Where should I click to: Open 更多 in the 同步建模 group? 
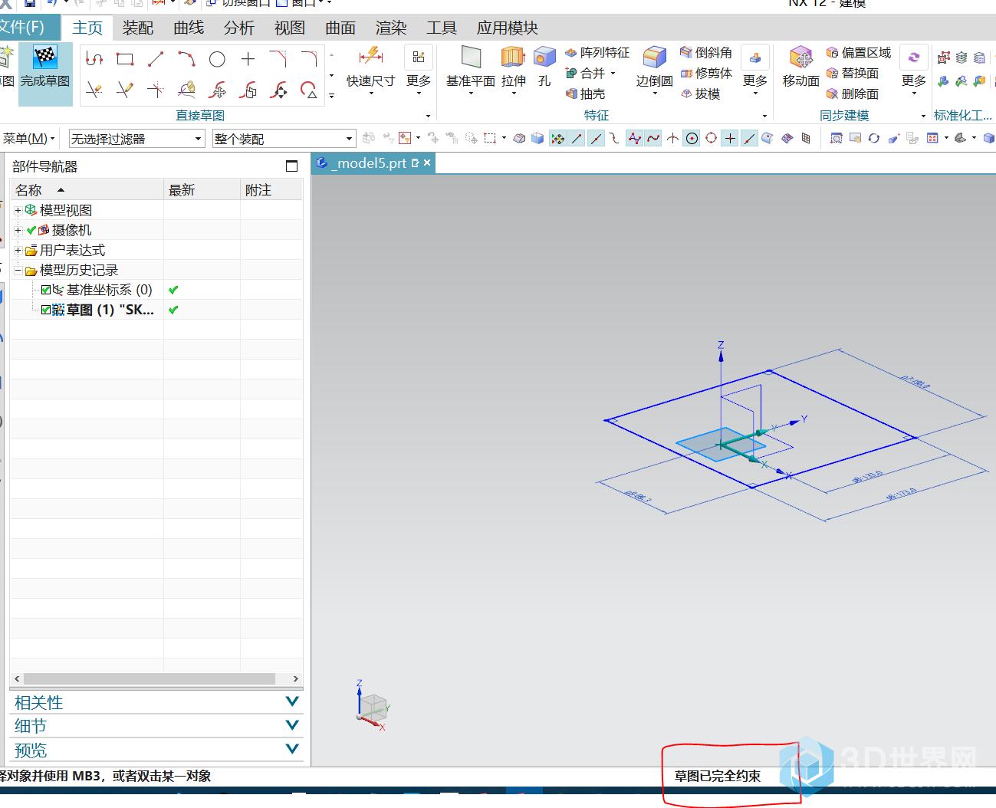914,69
